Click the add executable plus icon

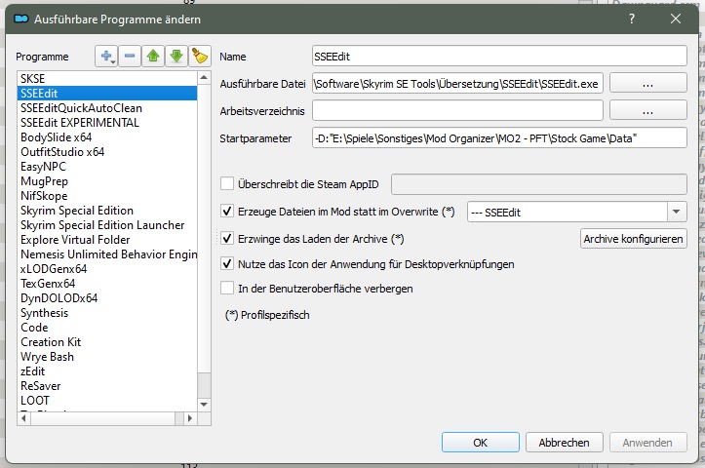[x=105, y=57]
